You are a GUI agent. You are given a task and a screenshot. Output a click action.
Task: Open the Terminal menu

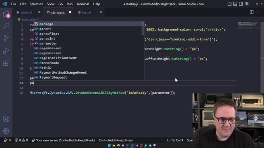(x=83, y=4)
